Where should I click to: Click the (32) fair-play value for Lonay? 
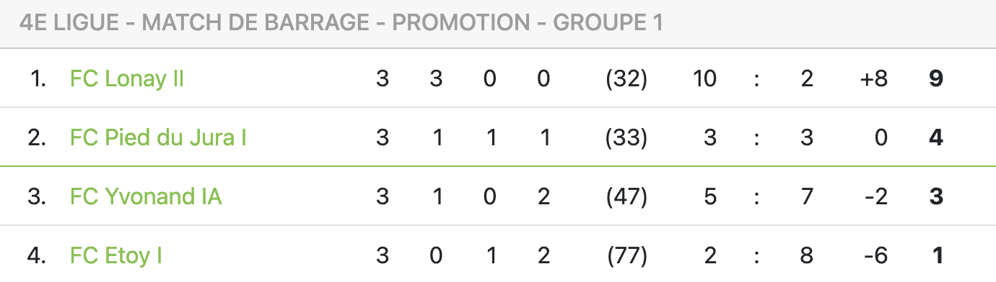(x=626, y=78)
